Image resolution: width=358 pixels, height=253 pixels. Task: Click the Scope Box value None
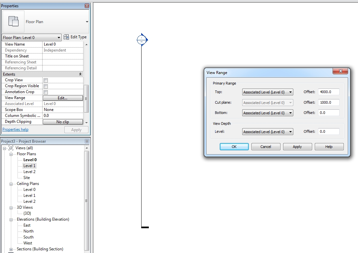point(63,109)
